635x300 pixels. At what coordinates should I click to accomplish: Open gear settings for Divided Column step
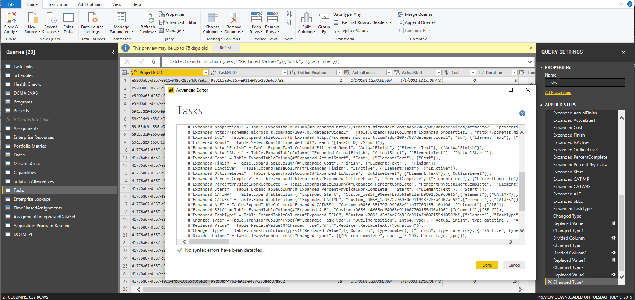614,238
